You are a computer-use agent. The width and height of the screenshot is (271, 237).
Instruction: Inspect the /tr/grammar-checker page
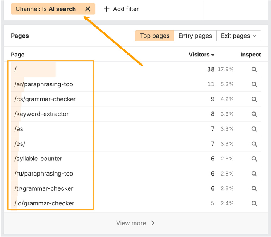coord(254,189)
